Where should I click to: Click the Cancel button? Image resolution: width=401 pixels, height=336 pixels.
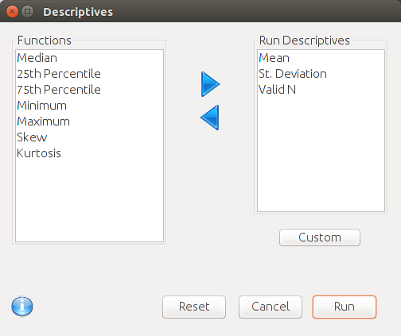[271, 307]
